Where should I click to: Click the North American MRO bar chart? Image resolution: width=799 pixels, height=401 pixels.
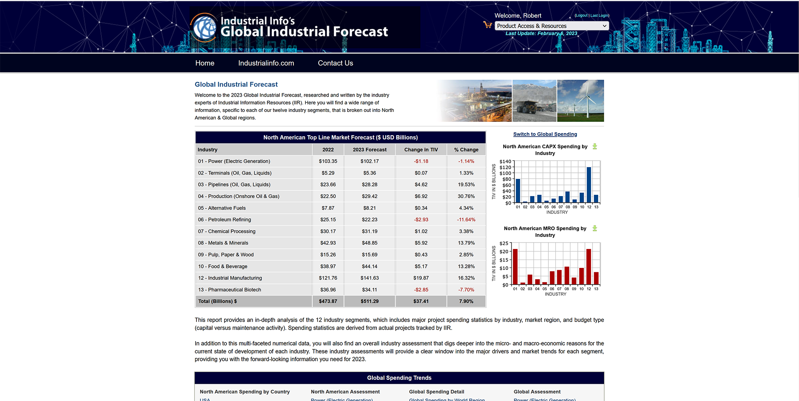547,269
